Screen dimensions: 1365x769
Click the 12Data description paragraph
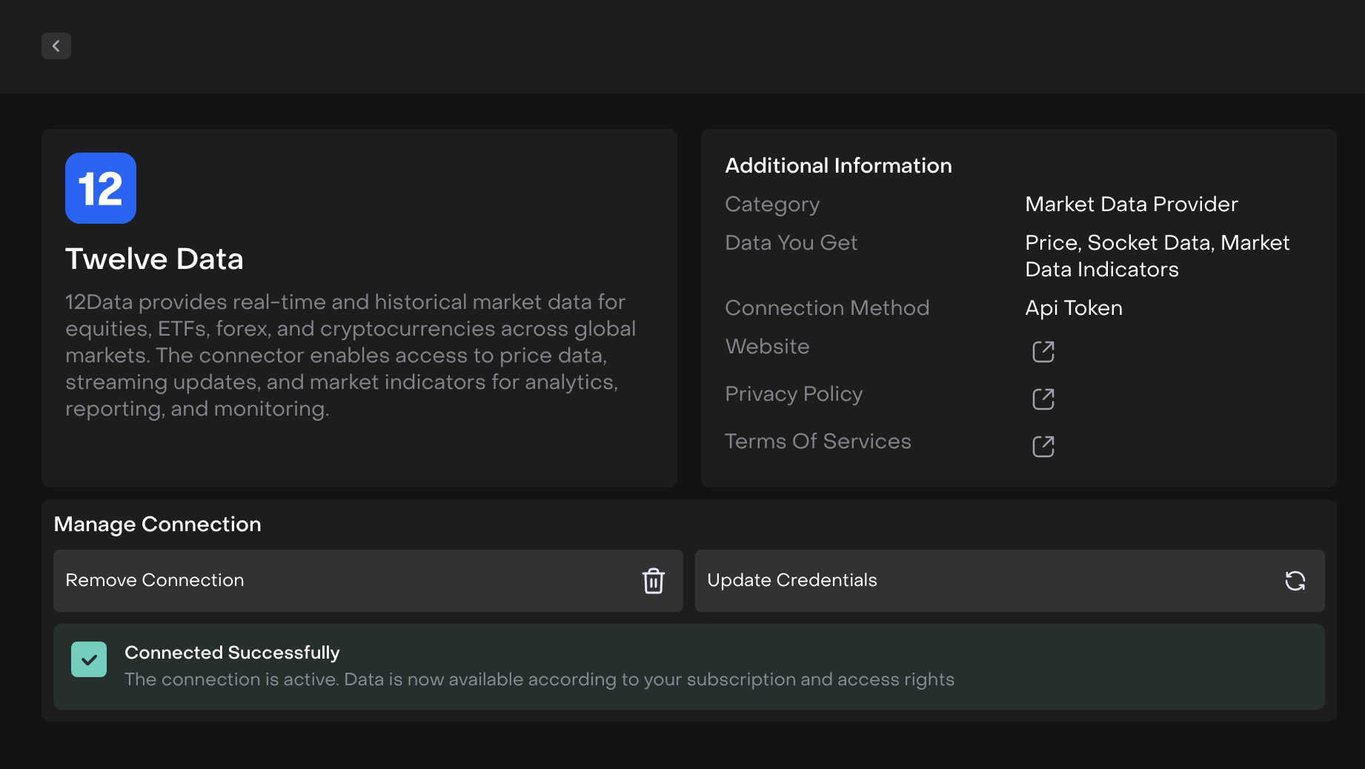(350, 356)
